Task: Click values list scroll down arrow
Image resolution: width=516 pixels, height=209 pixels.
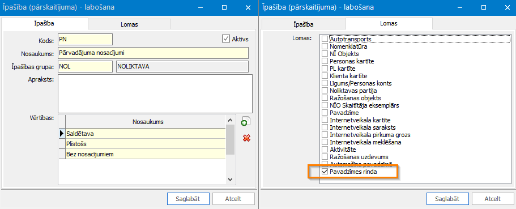Action: [x=231, y=179]
